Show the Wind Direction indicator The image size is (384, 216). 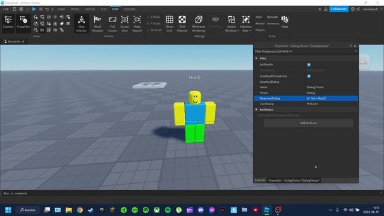tap(97, 23)
